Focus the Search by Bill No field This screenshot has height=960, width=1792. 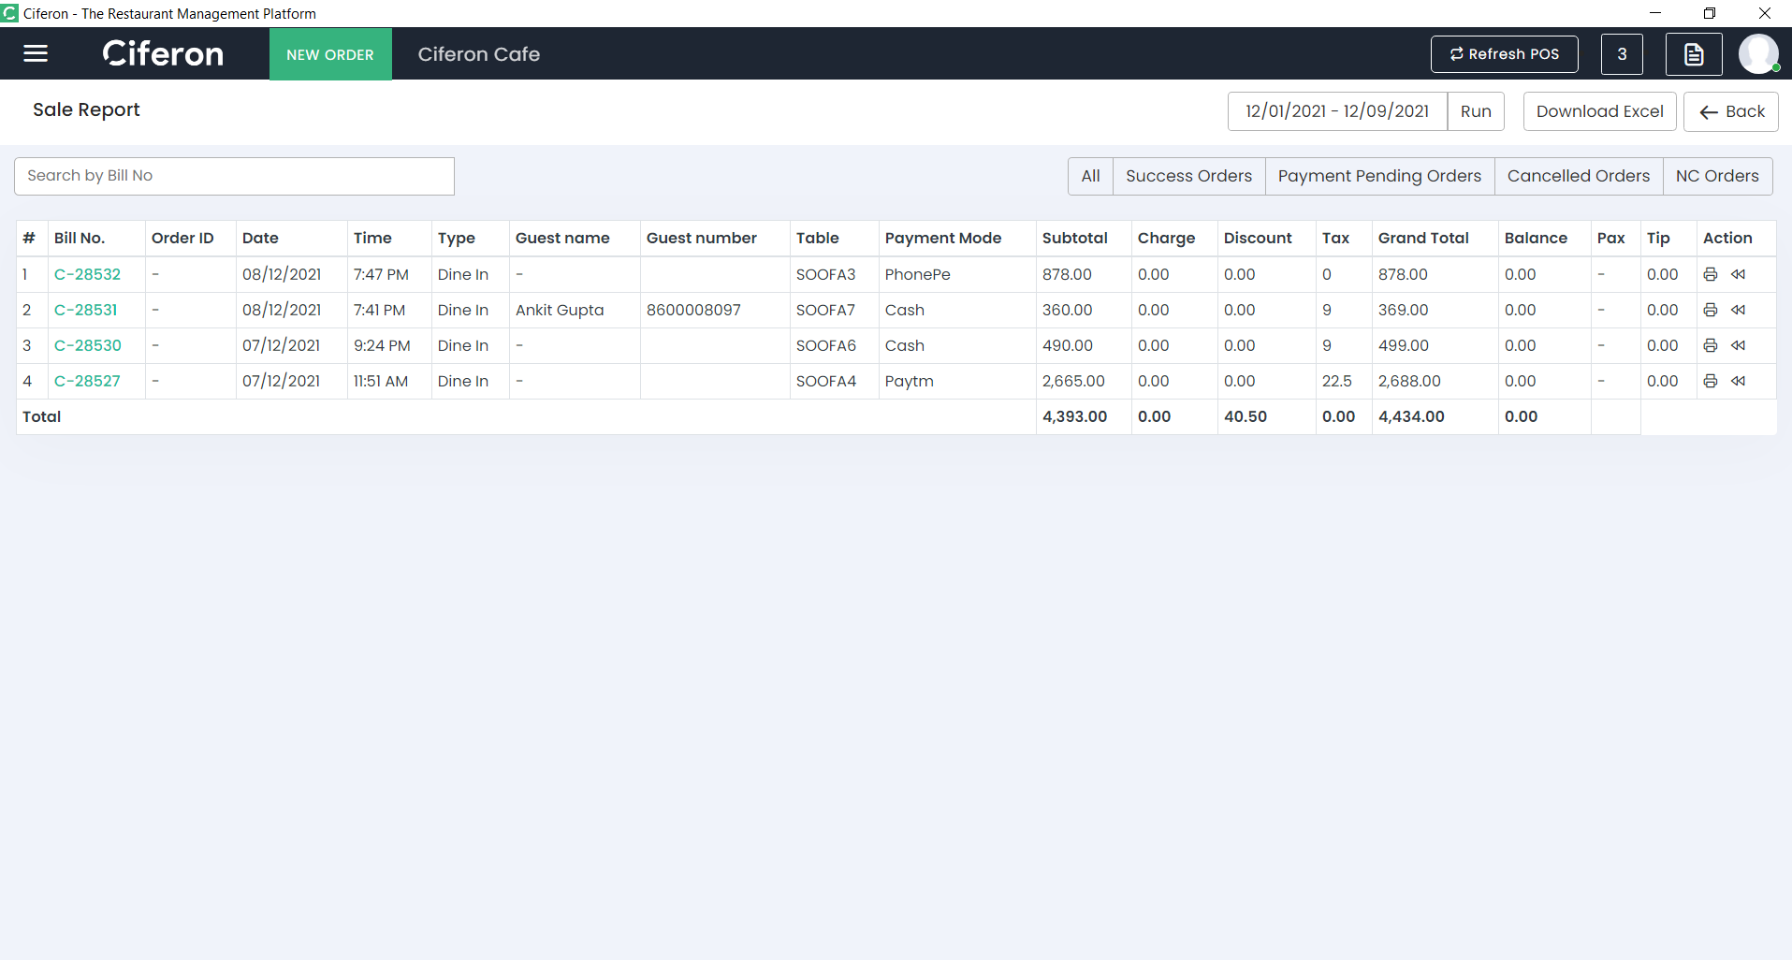tap(234, 176)
